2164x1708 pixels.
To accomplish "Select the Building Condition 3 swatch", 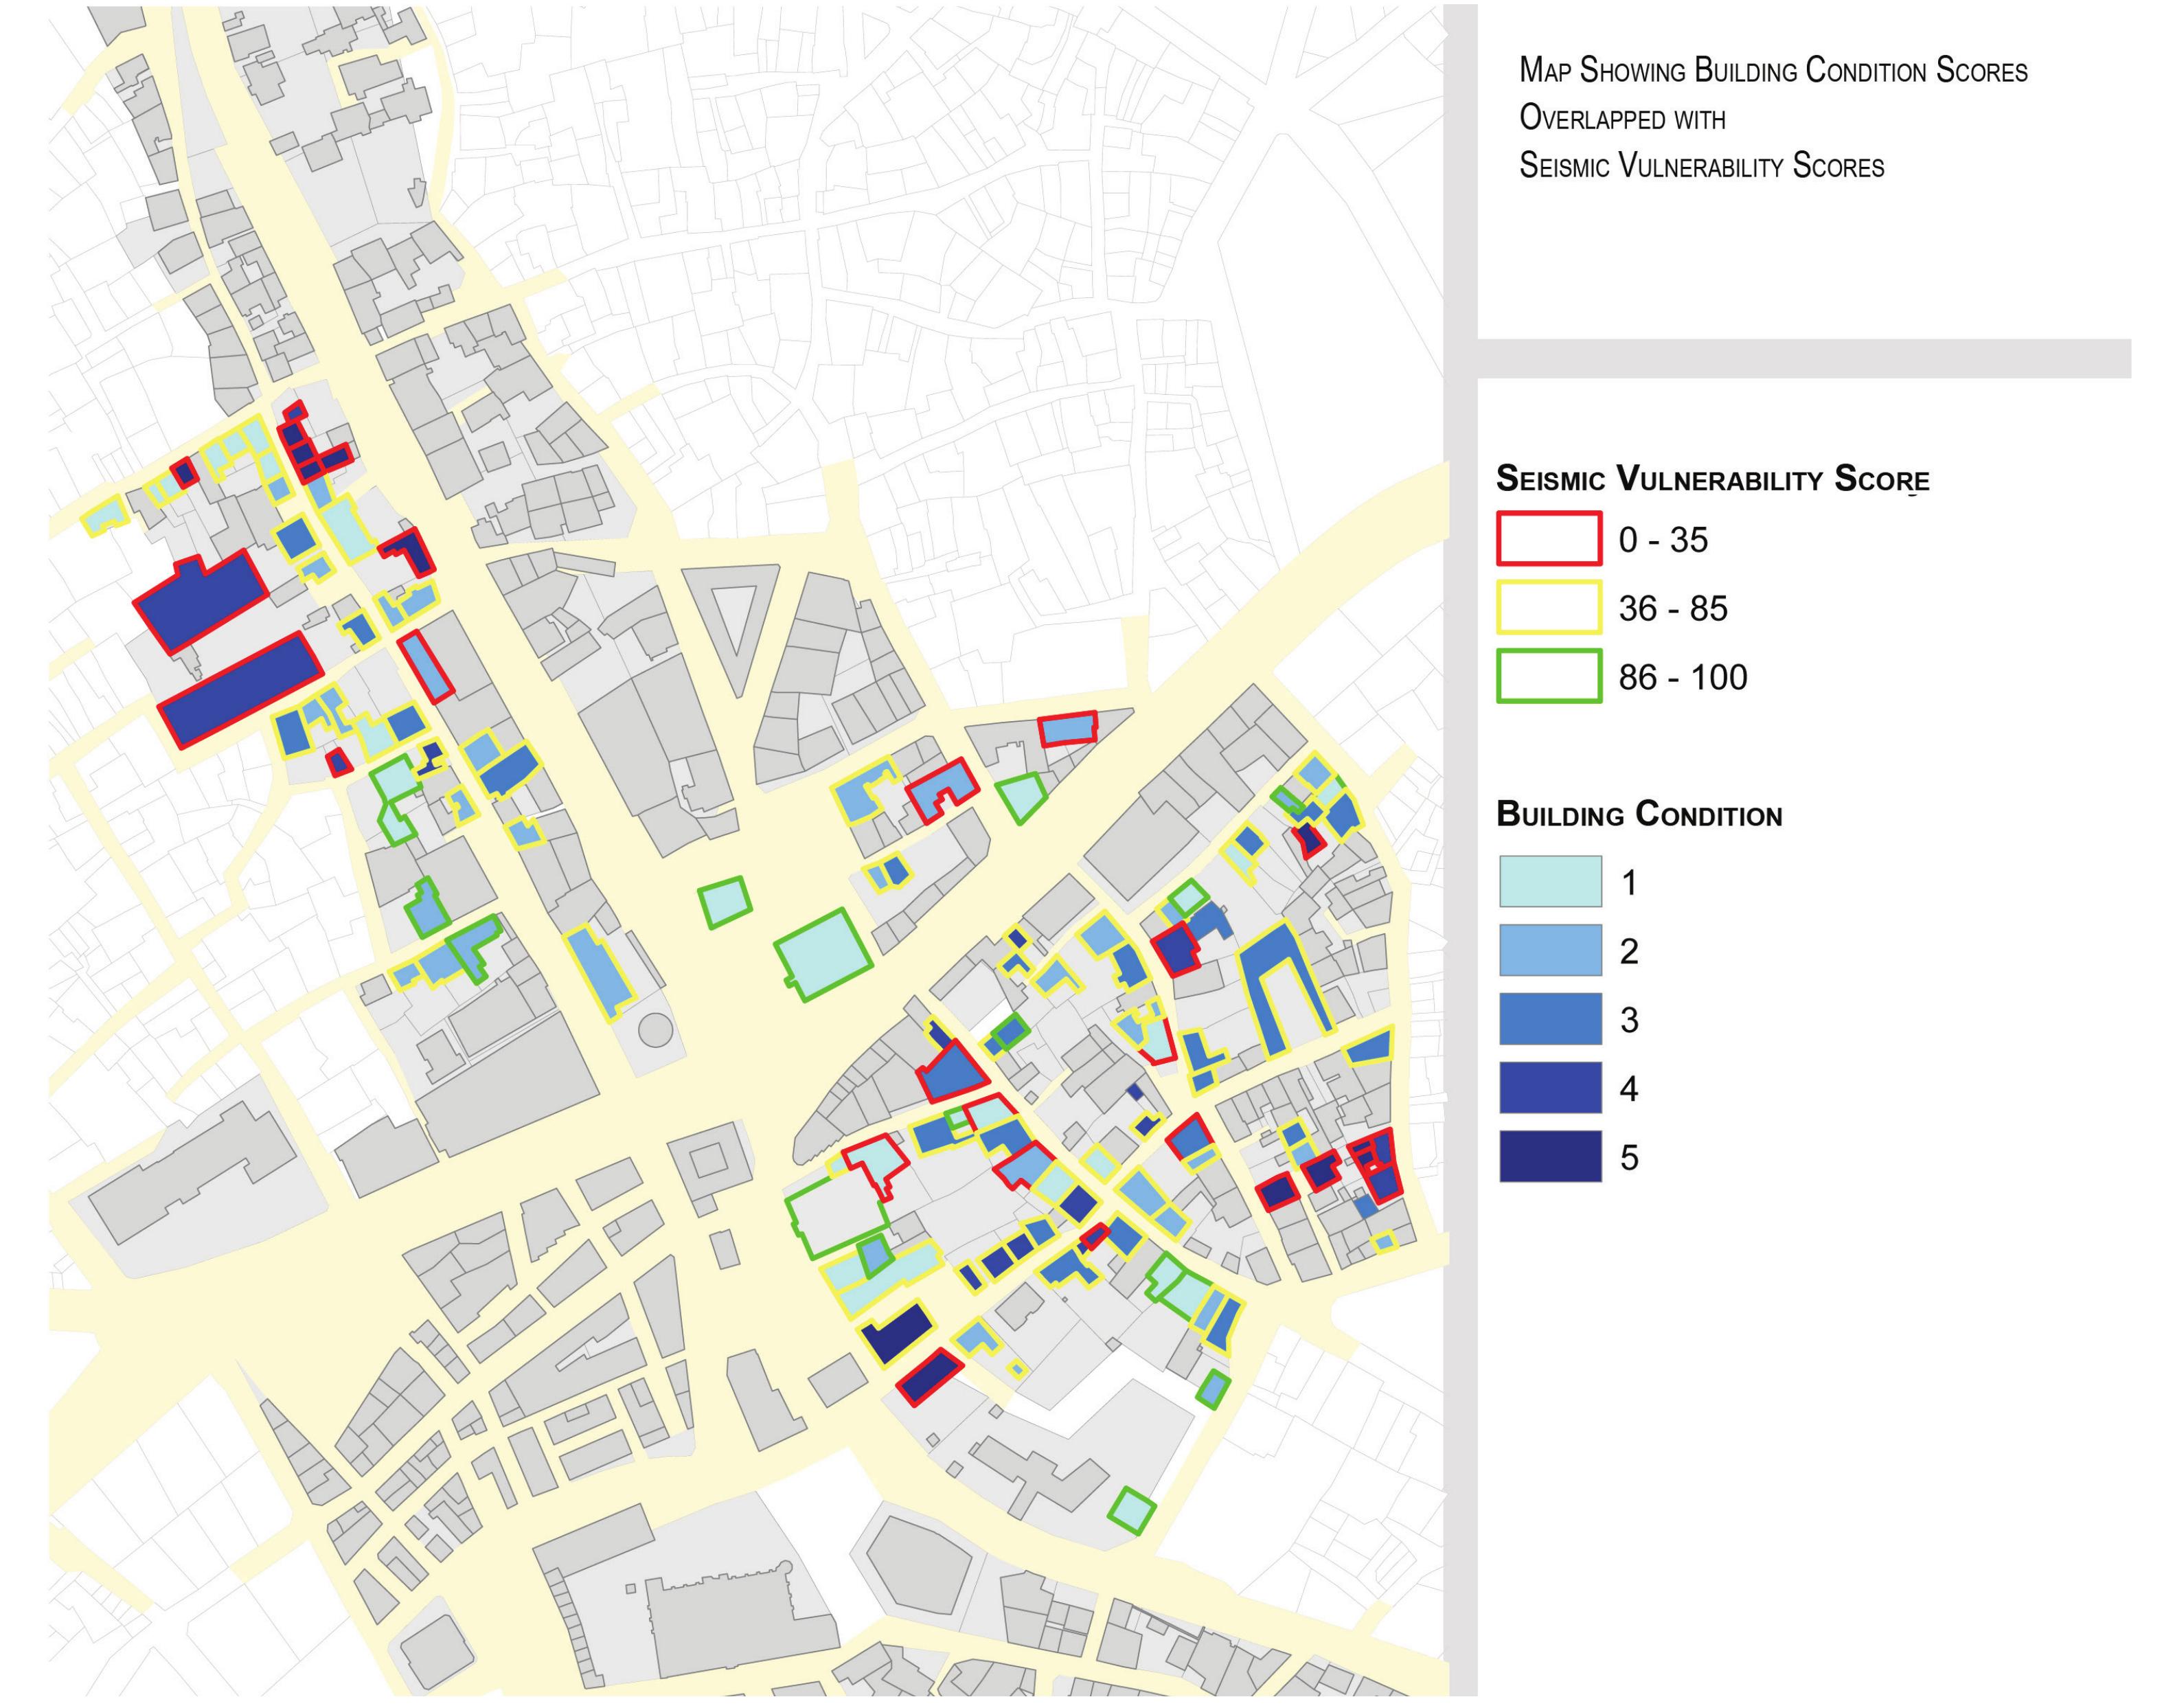I will click(x=1550, y=1019).
